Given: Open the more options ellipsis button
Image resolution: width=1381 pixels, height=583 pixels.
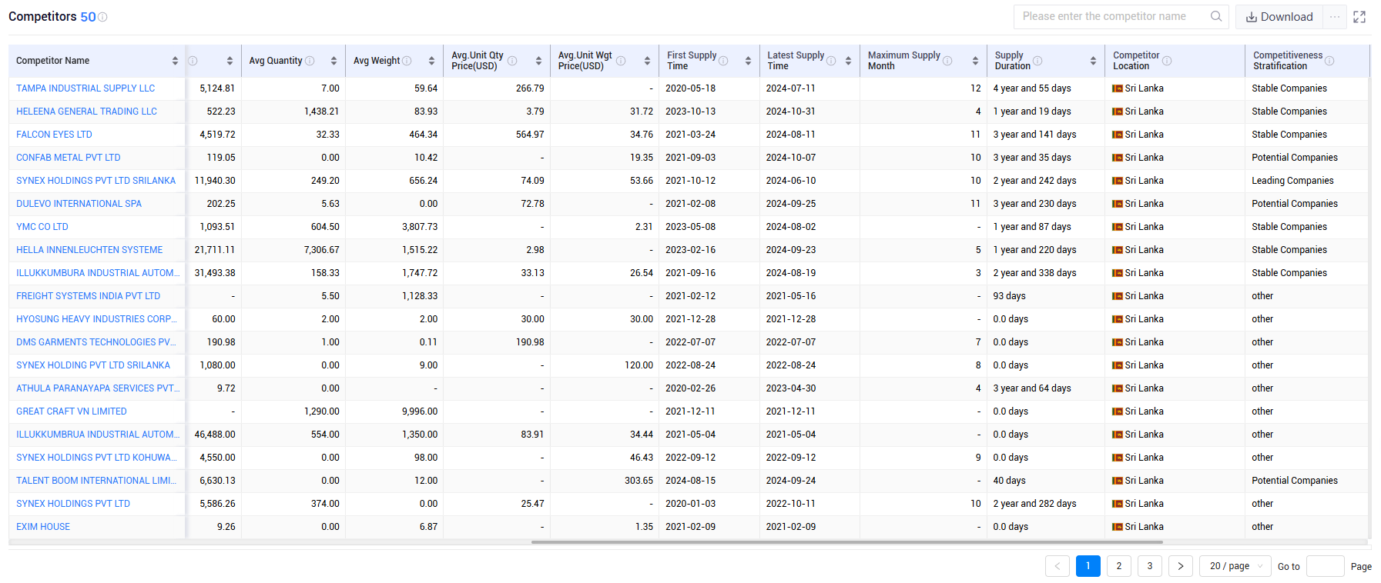Looking at the screenshot, I should [x=1335, y=17].
